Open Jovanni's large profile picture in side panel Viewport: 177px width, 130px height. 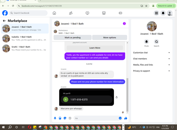[152, 26]
